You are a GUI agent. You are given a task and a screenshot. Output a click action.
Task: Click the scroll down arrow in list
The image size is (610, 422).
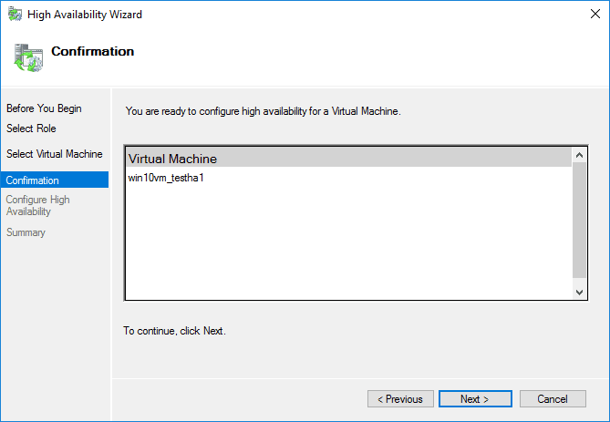[579, 292]
